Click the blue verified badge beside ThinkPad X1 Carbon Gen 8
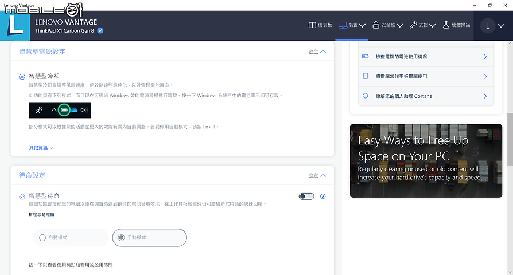This screenshot has height=275, width=513. point(100,31)
